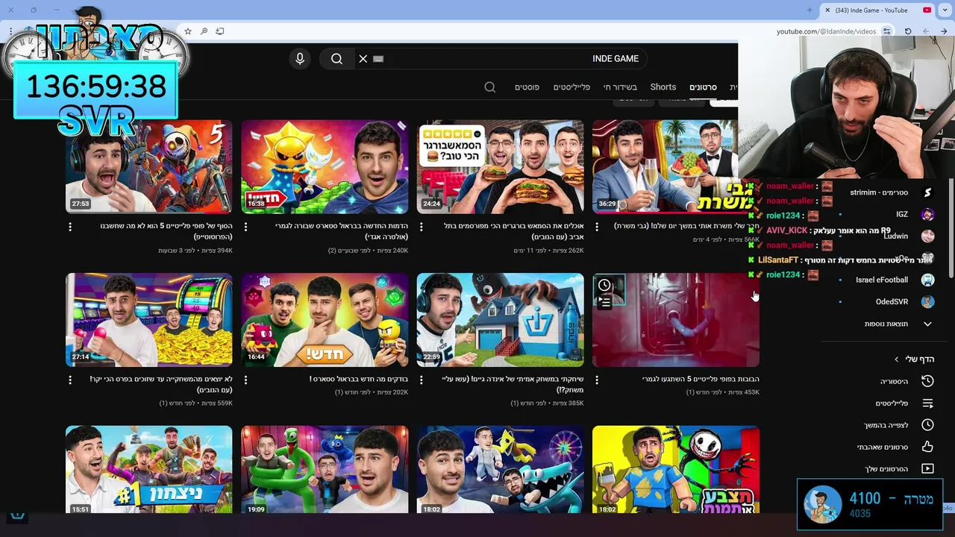Click the voice search microphone button

300,59
